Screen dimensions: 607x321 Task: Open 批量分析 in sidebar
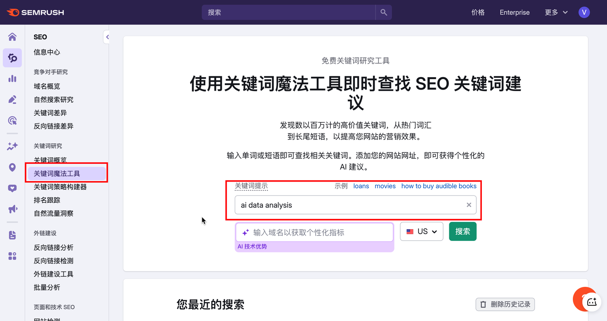tap(47, 287)
